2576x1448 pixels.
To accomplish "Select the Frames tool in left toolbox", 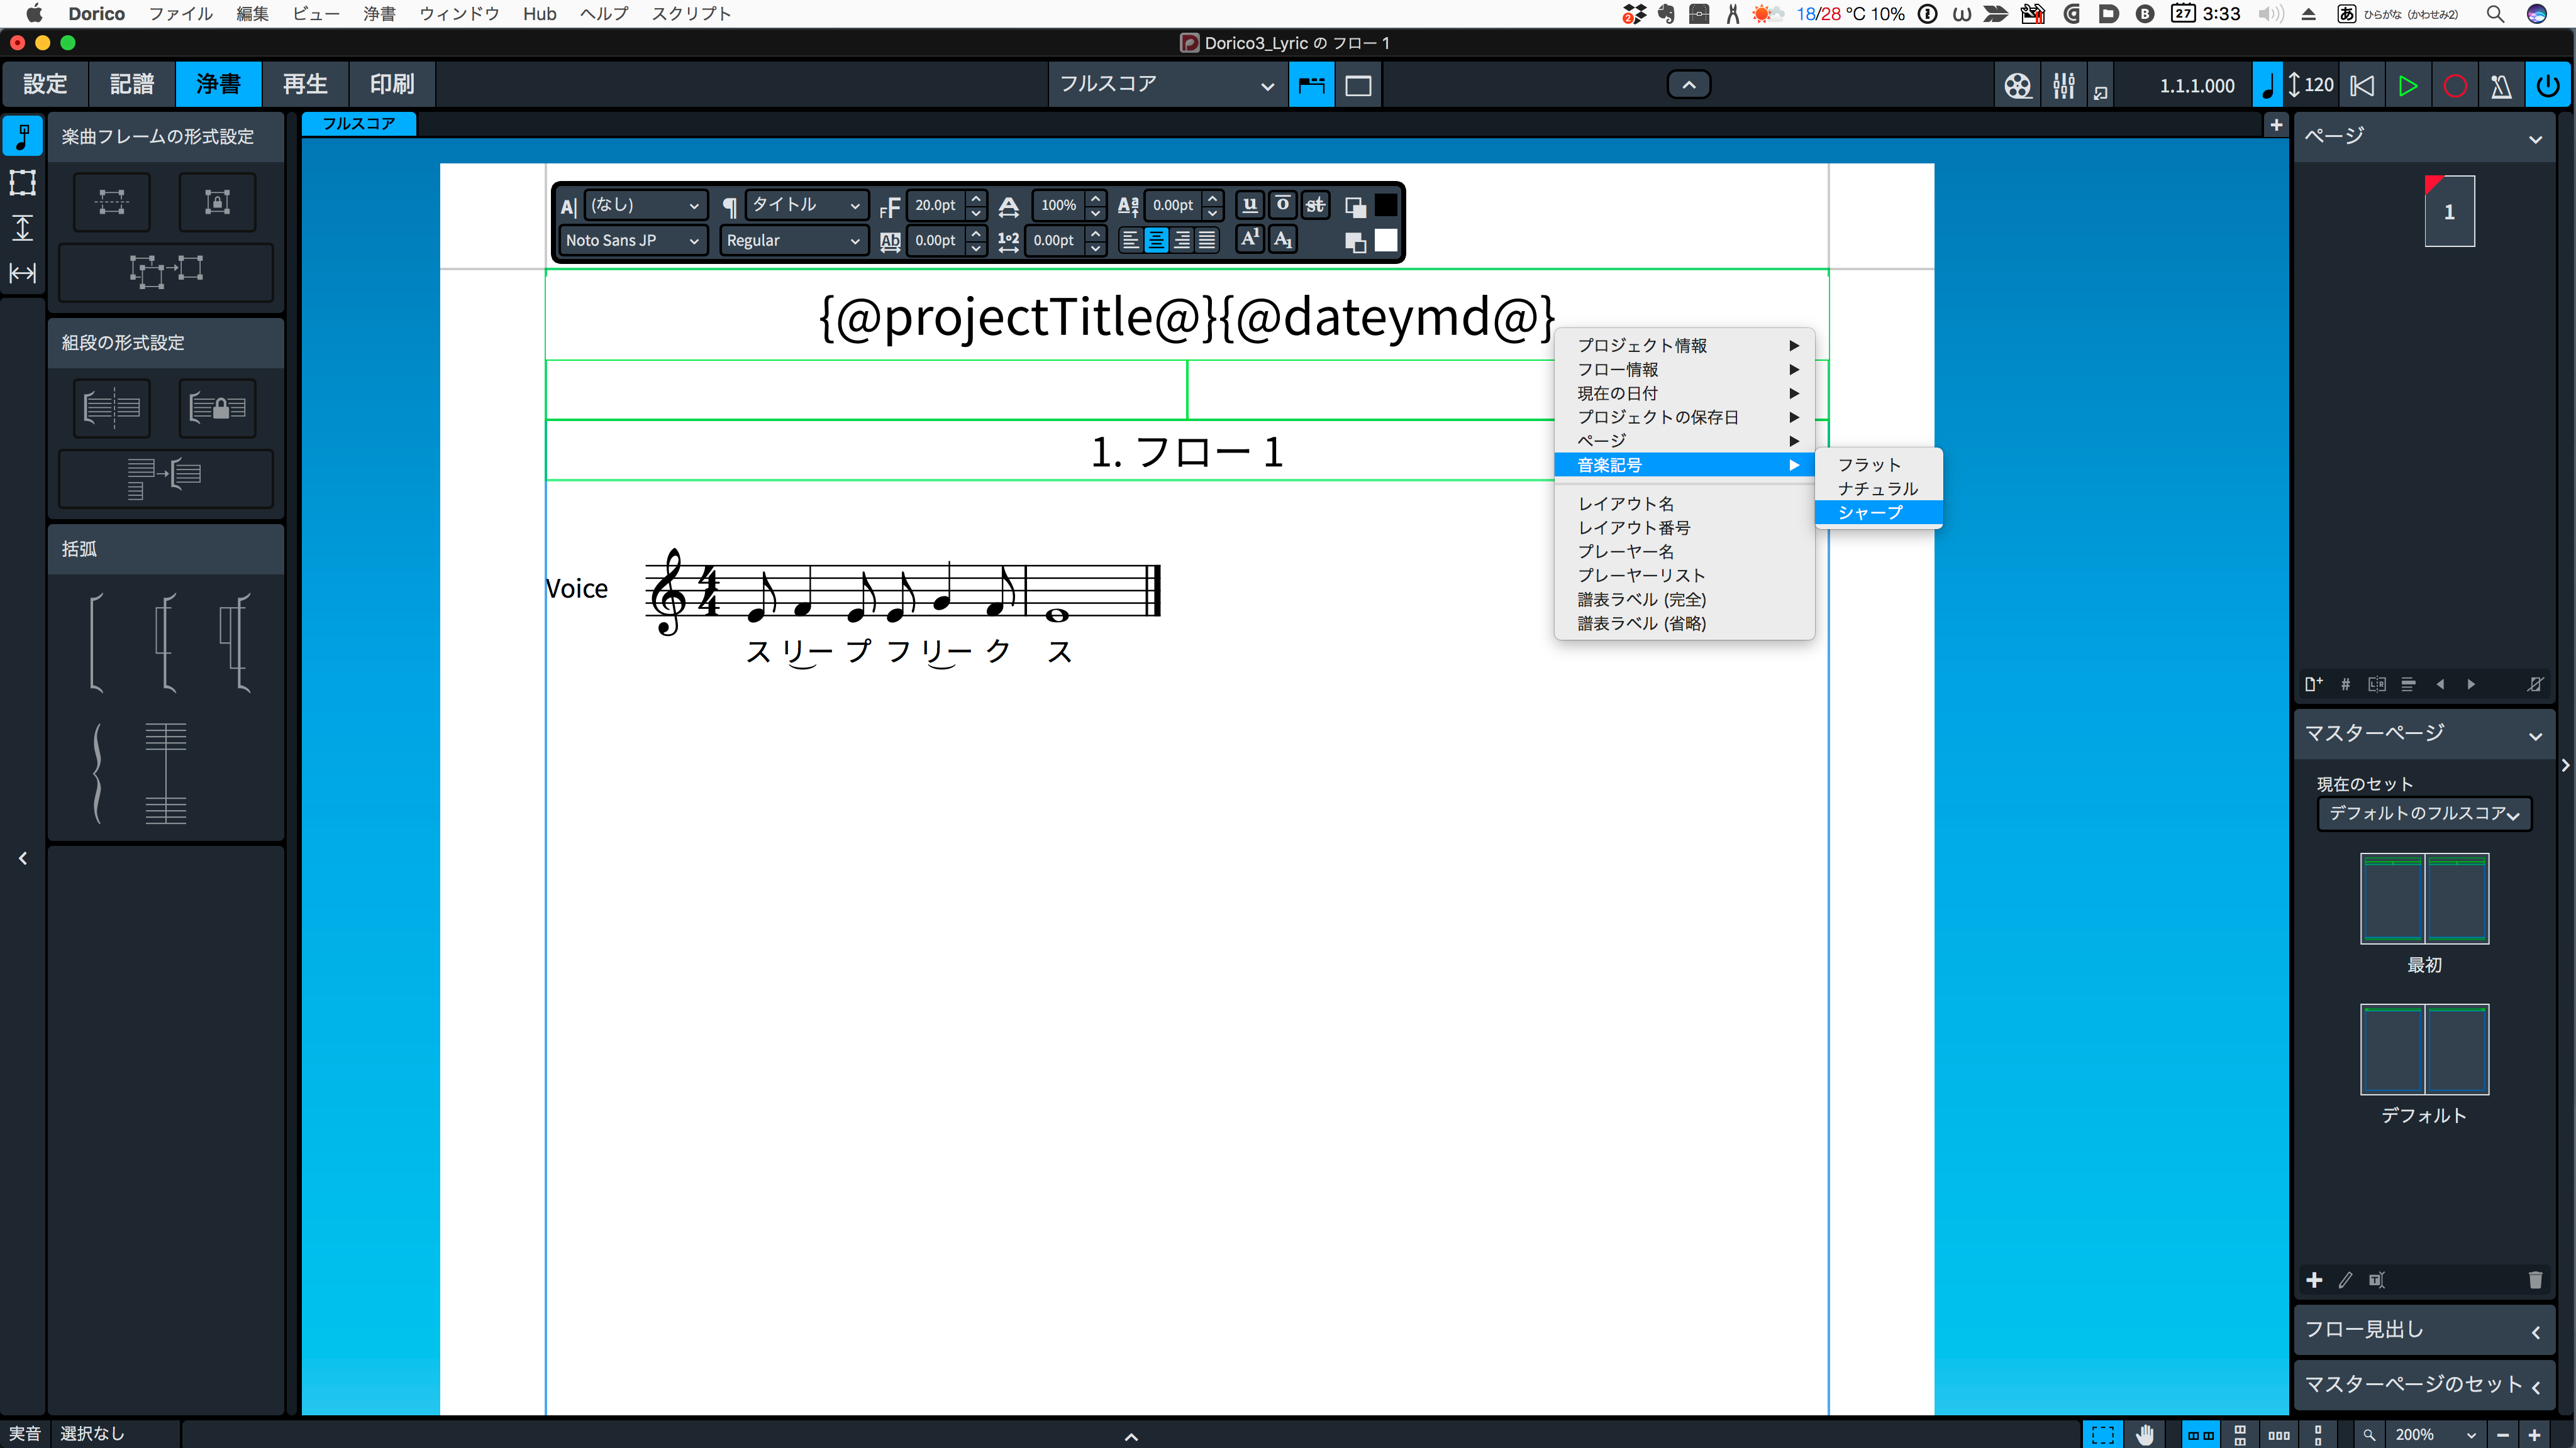I will (22, 182).
